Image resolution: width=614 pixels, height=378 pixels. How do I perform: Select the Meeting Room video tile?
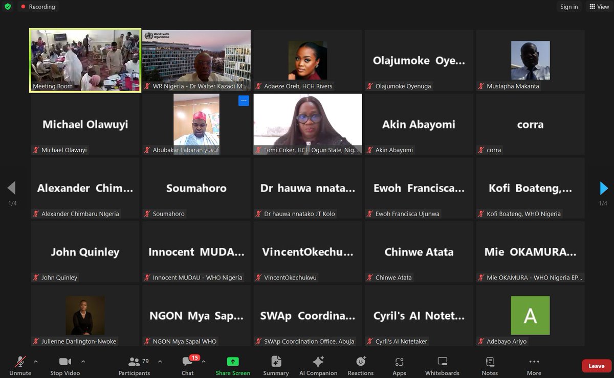point(85,60)
